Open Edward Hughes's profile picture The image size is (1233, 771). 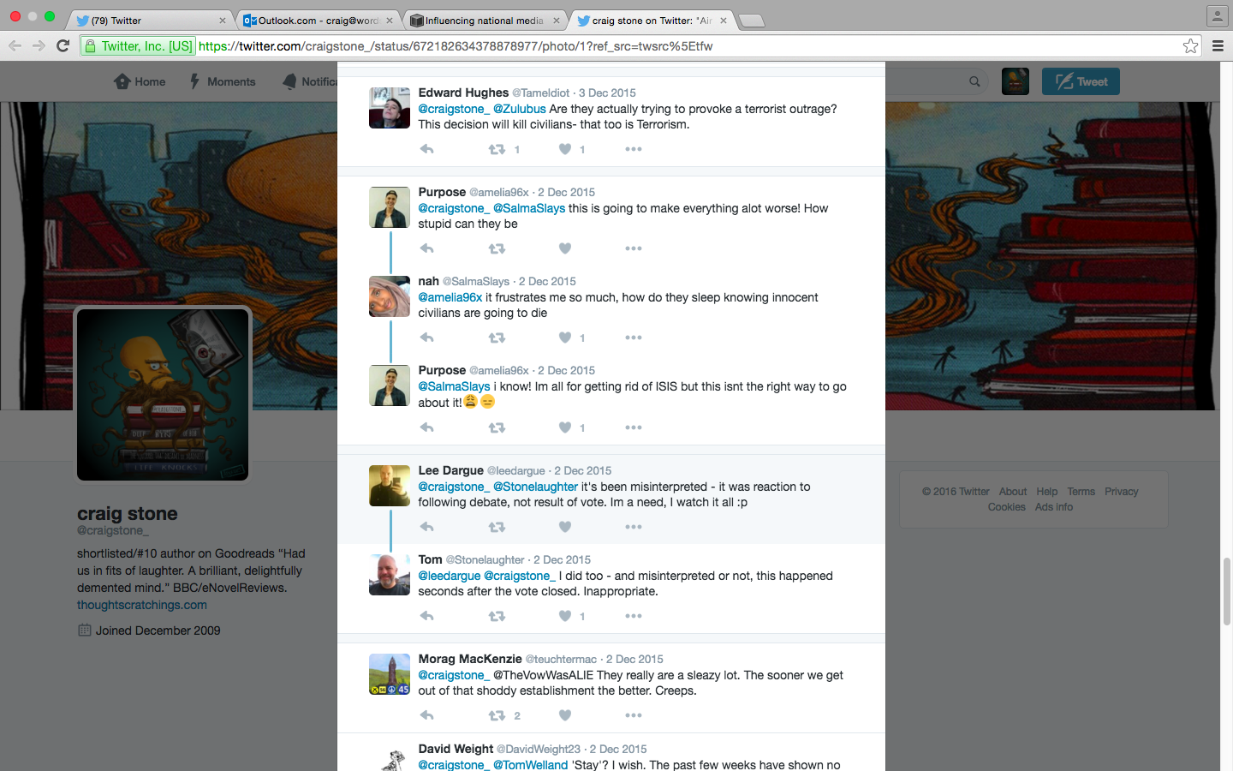[x=390, y=108]
